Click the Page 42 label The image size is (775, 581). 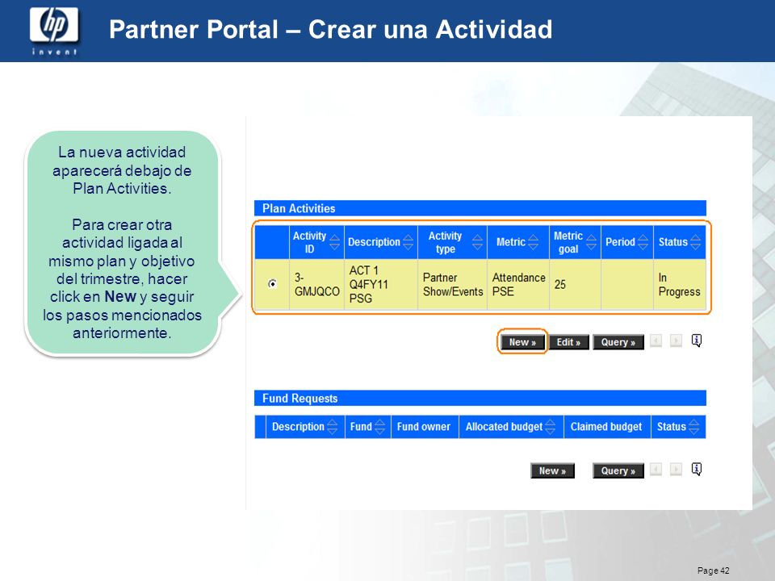[713, 571]
